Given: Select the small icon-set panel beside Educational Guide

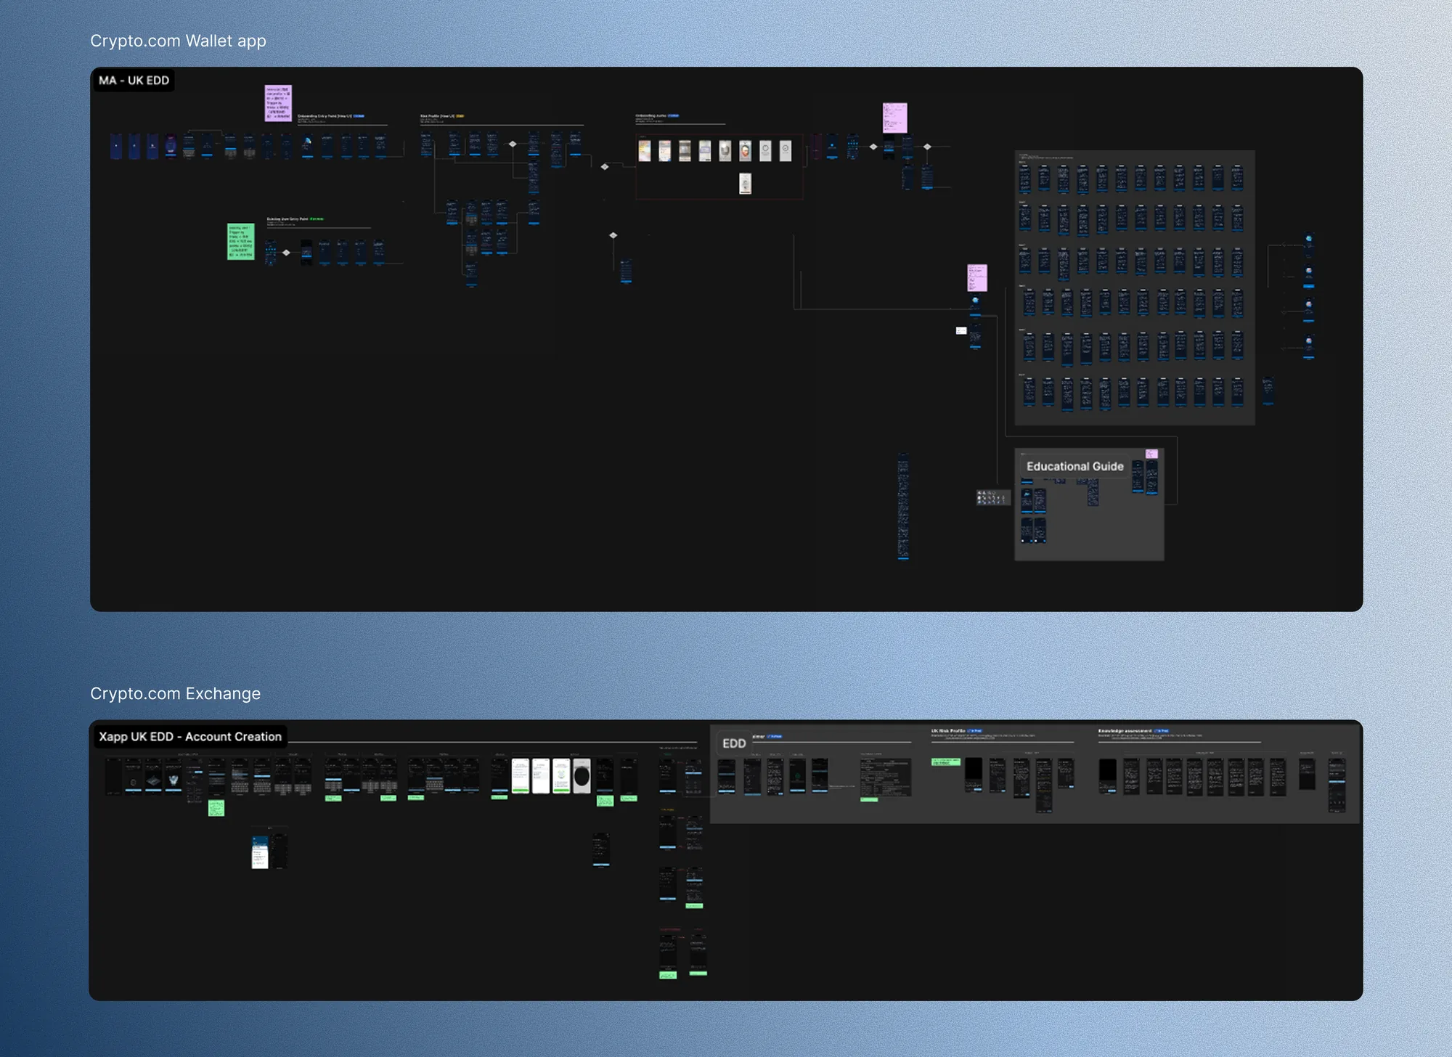Looking at the screenshot, I should pos(992,498).
